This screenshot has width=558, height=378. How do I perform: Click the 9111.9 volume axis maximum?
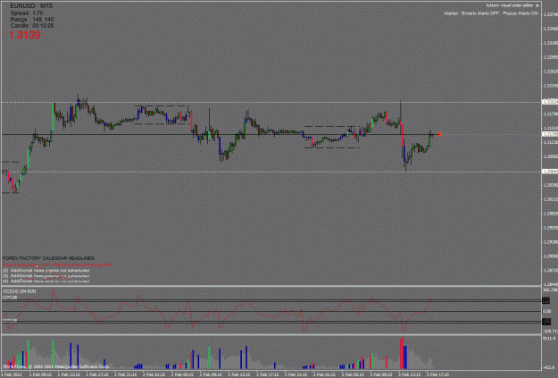pyautogui.click(x=547, y=339)
